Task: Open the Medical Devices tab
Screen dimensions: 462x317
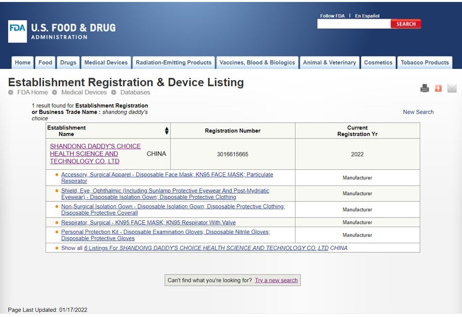Action: tap(106, 63)
